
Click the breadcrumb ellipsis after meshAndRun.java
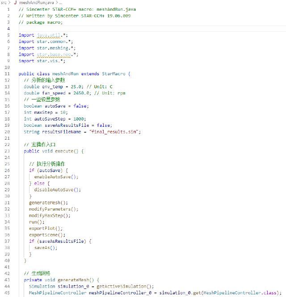point(61,3)
